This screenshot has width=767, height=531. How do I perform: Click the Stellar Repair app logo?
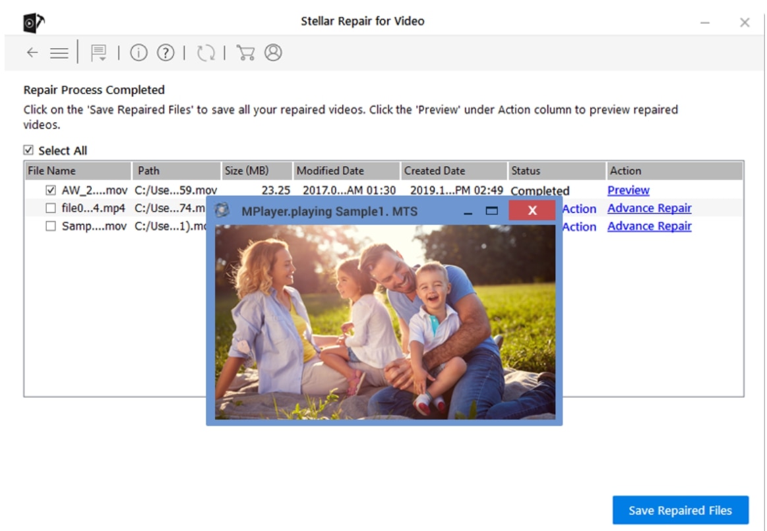point(34,23)
